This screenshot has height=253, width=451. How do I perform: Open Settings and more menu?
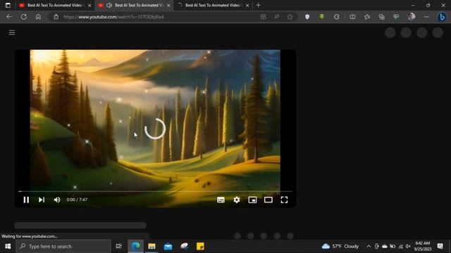point(426,17)
